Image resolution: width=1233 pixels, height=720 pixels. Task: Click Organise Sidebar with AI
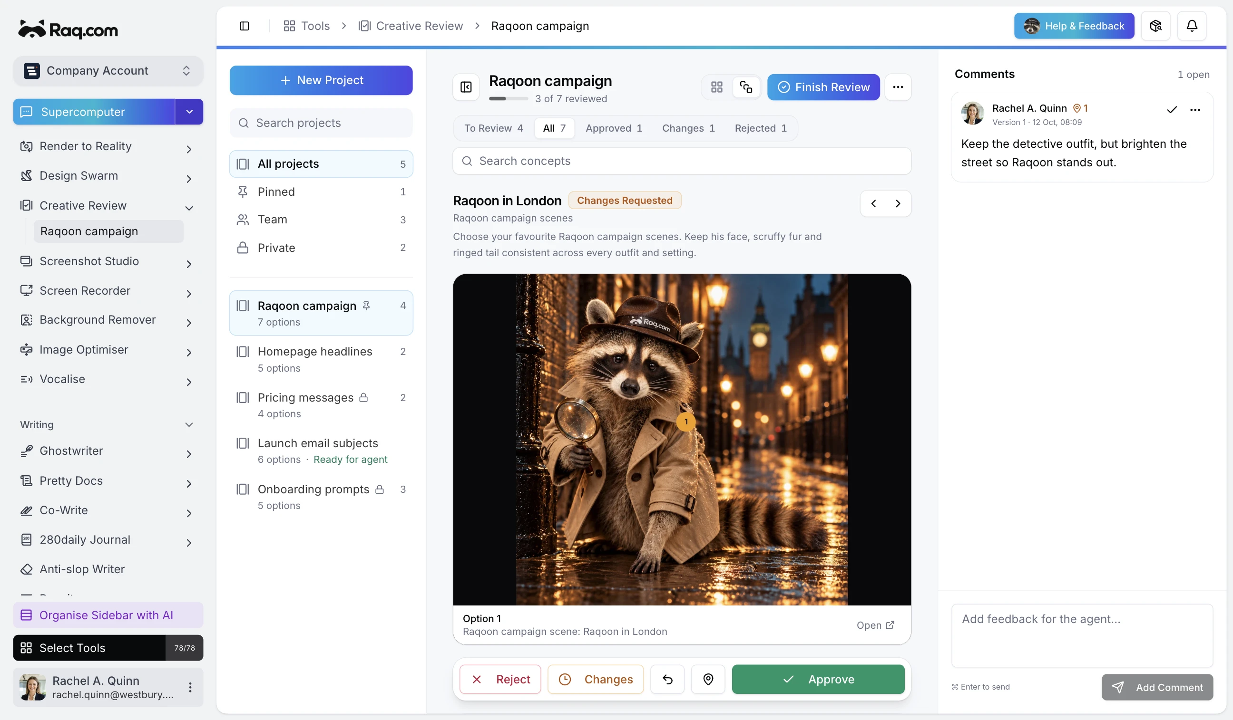pyautogui.click(x=108, y=615)
